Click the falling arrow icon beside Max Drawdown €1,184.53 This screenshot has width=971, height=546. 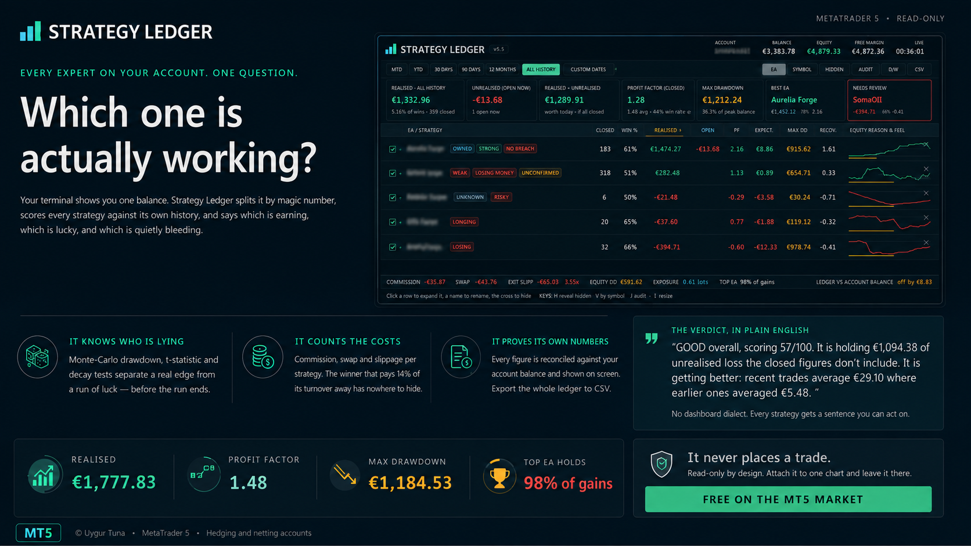tap(345, 475)
